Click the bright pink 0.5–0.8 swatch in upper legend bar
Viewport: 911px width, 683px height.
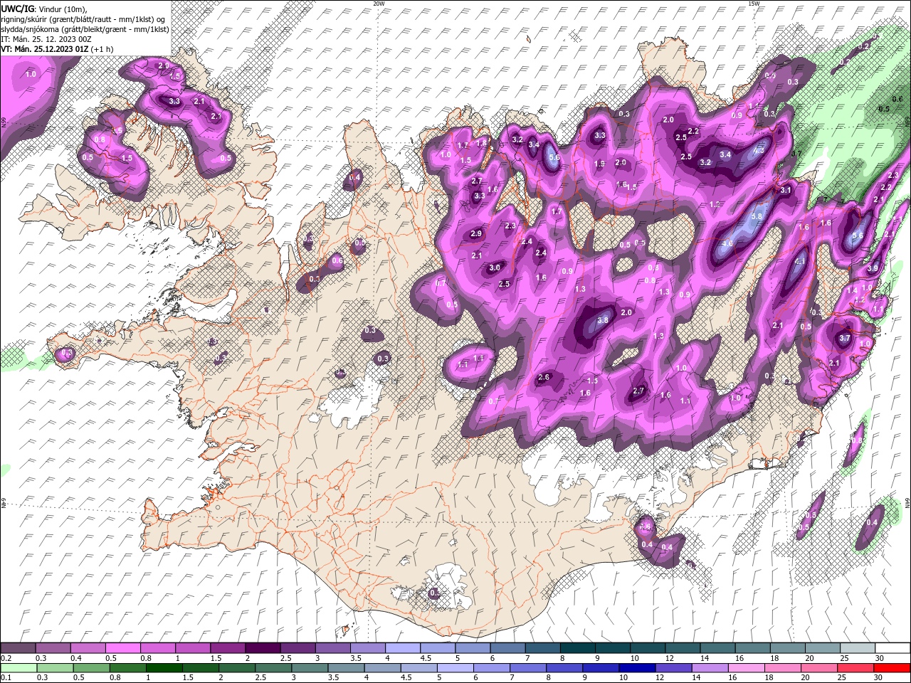tap(122, 648)
